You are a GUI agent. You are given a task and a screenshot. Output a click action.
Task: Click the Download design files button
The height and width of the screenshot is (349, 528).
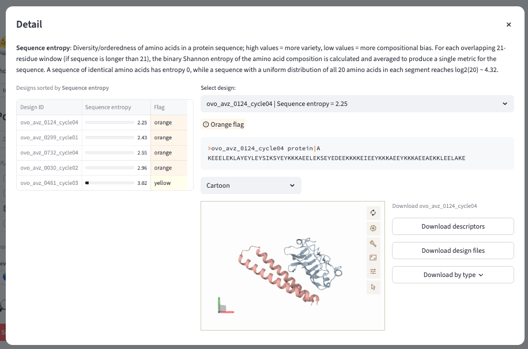pyautogui.click(x=452, y=251)
